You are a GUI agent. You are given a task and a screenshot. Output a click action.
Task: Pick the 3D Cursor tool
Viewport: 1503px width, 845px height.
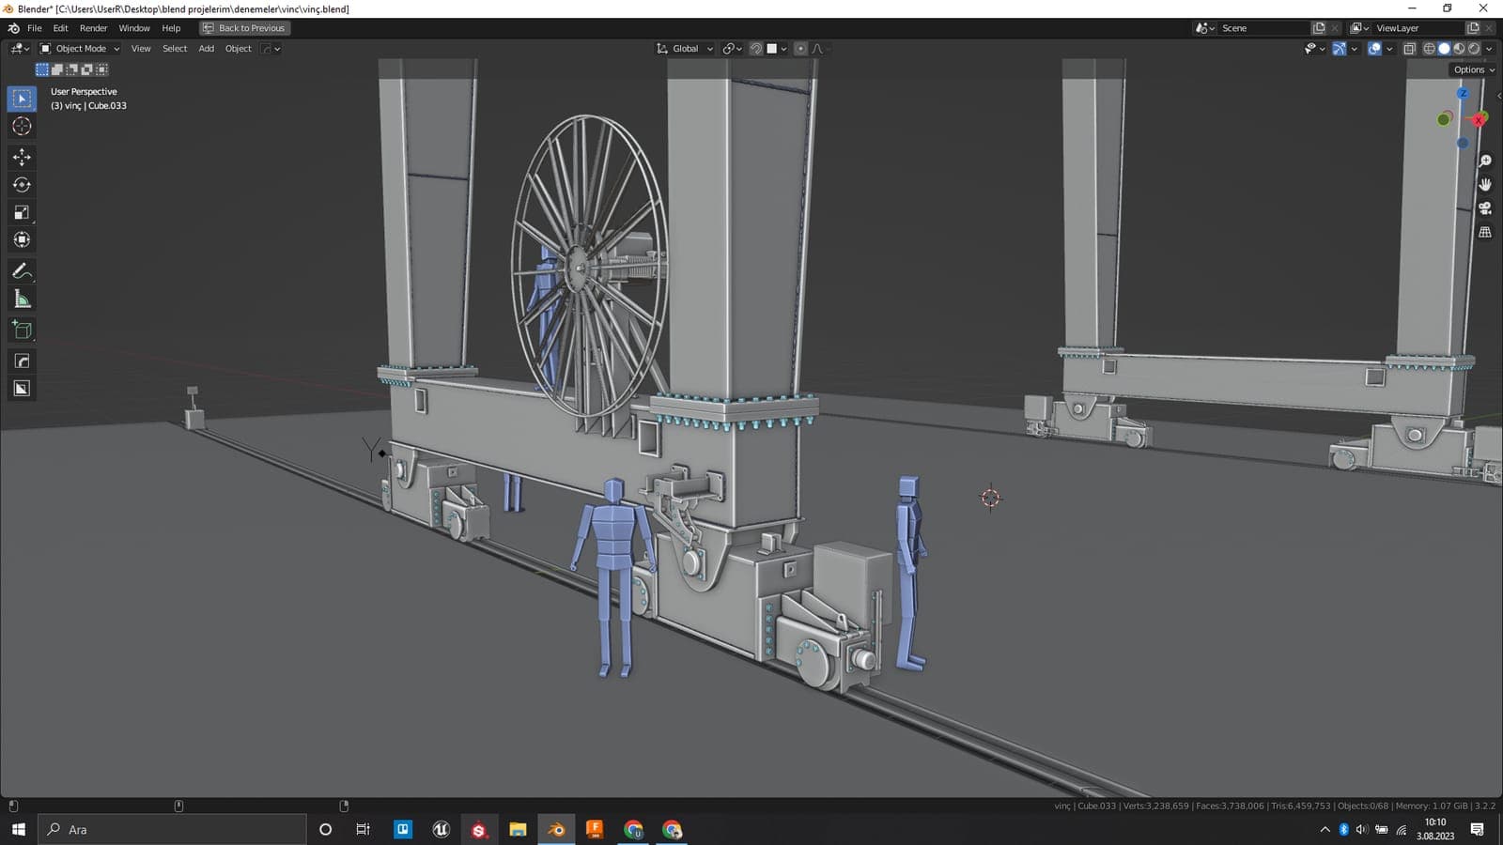point(22,126)
